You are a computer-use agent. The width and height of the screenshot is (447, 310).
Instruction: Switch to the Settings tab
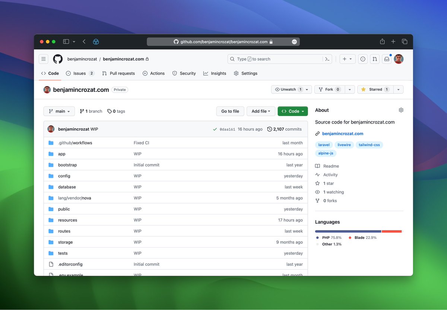pos(245,73)
